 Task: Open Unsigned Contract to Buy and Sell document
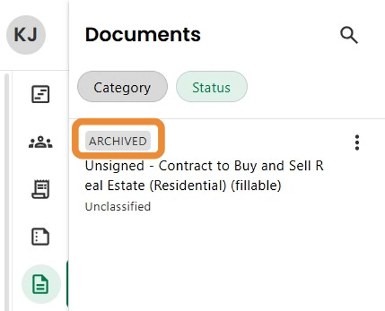pyautogui.click(x=204, y=176)
